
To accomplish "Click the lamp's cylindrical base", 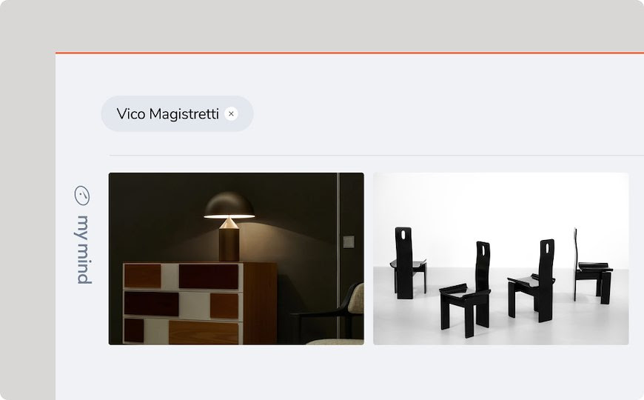I will [229, 245].
